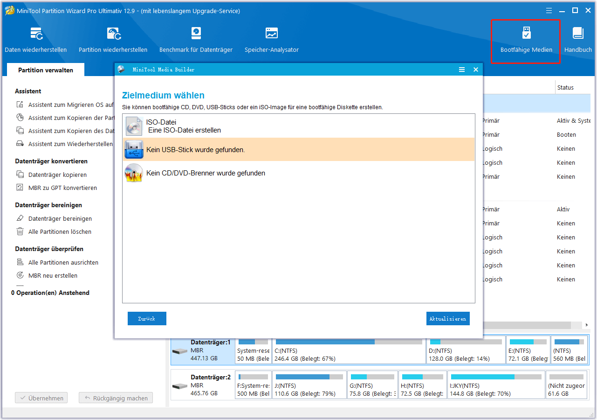Click '0 Operation(en) Anstehend' label

(50, 293)
